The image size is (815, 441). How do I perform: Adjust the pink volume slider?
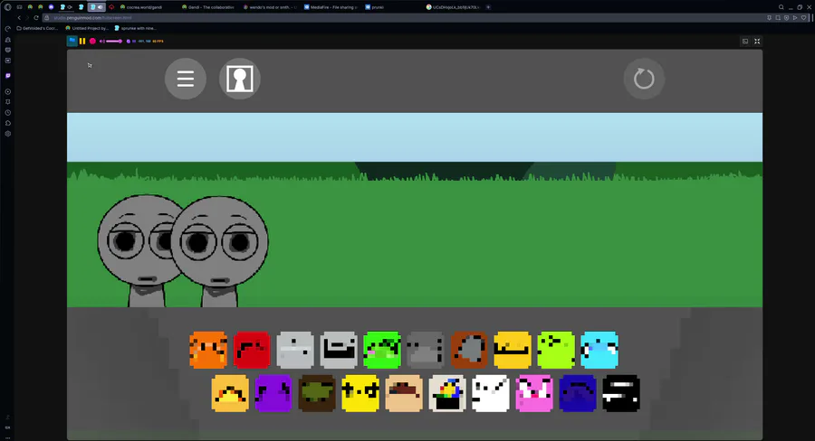(114, 41)
